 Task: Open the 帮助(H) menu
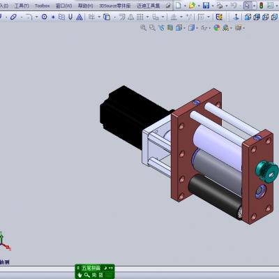[85, 6]
